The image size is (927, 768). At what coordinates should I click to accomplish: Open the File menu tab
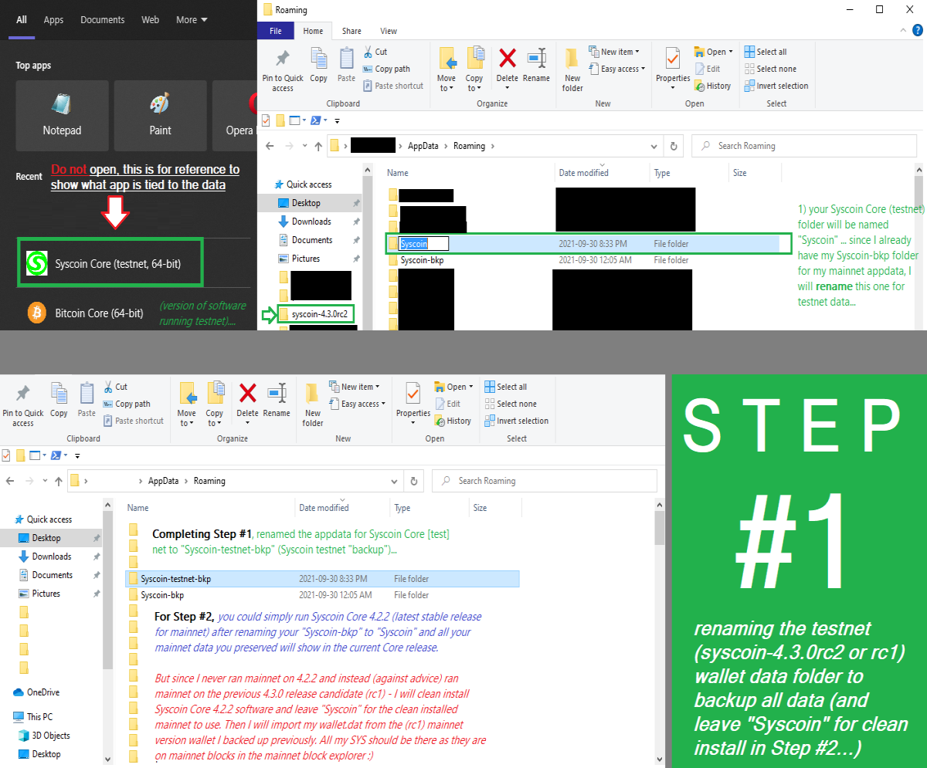point(276,31)
